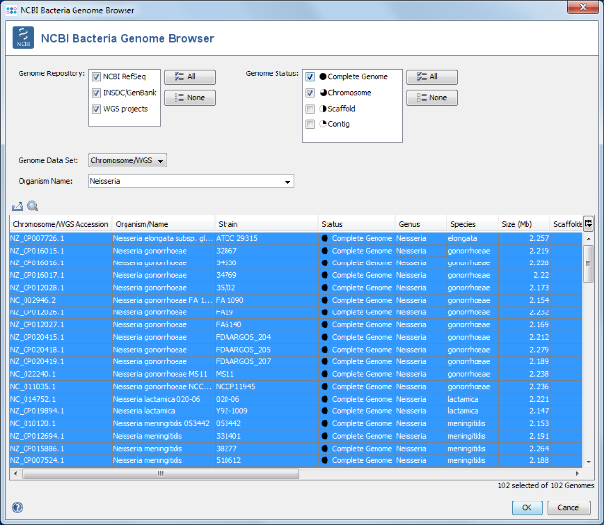The height and width of the screenshot is (525, 604).
Task: Click the horizontal scrollbar thumb below the table
Action: [160, 474]
